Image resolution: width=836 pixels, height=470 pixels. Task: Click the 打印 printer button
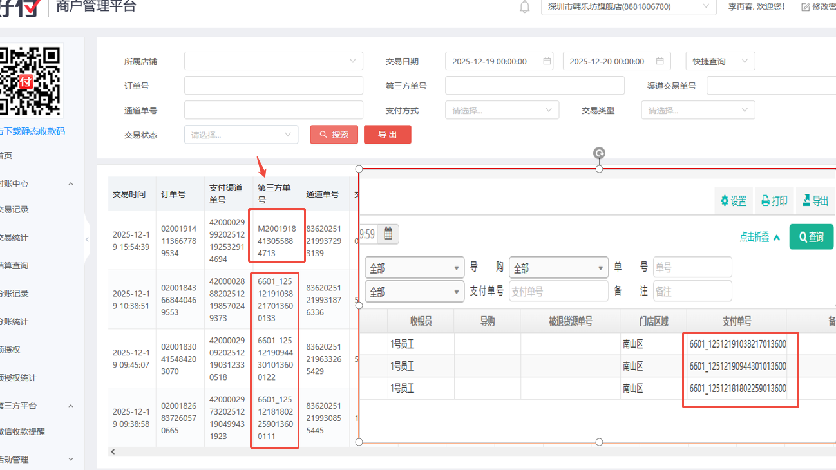774,201
